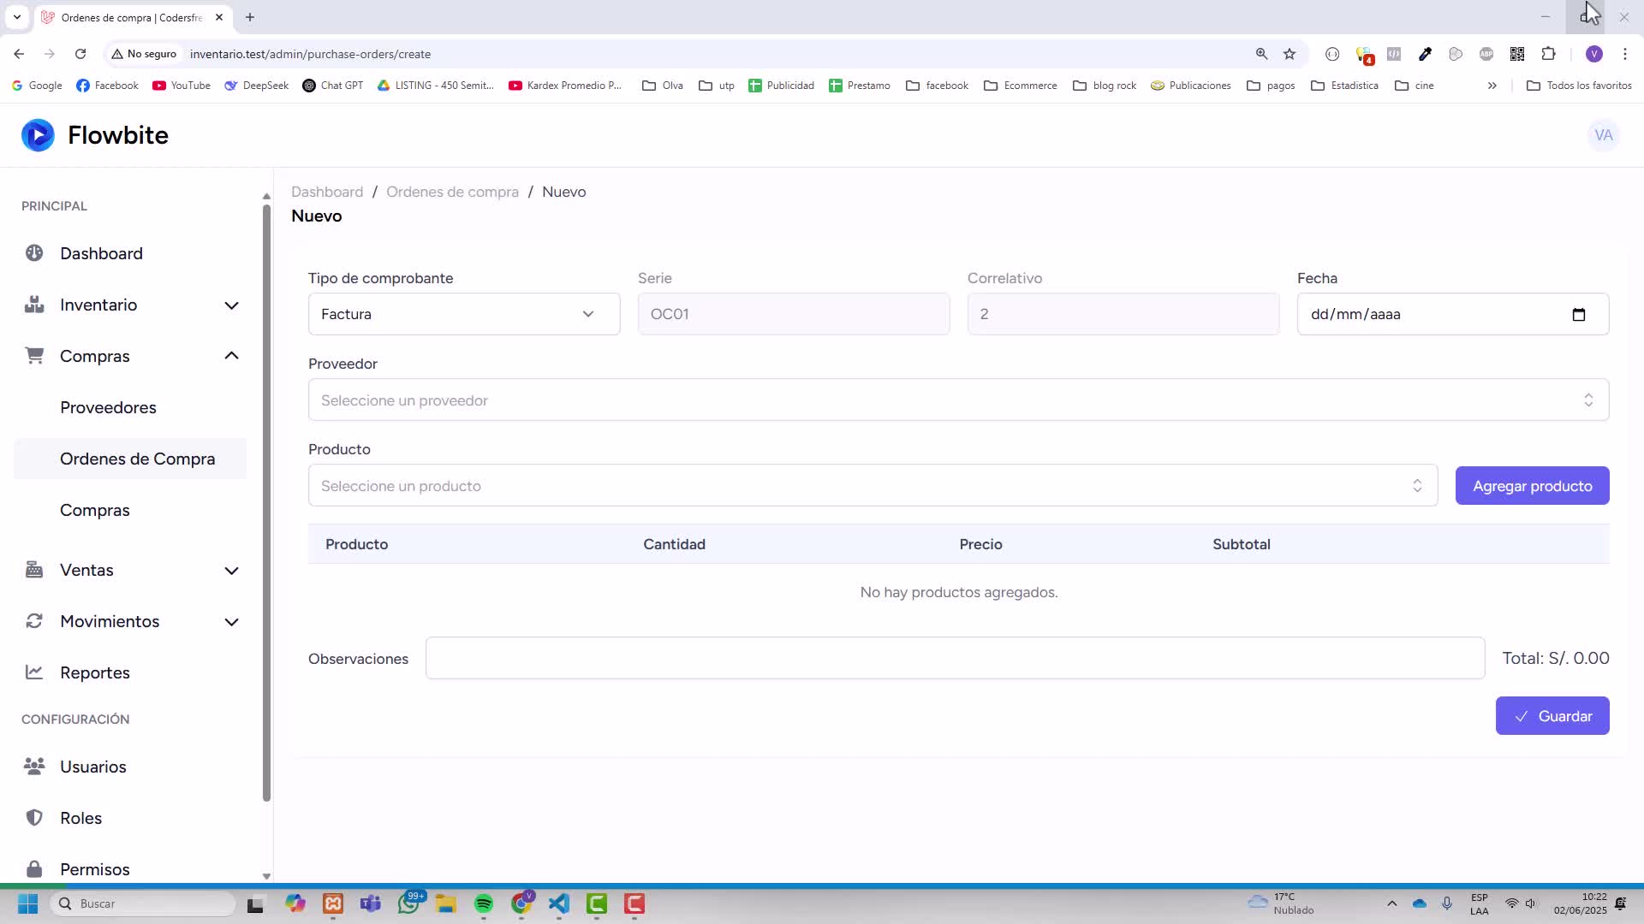Screen dimensions: 1644x924
Task: Click the Reportes chart icon
Action: pyautogui.click(x=34, y=672)
